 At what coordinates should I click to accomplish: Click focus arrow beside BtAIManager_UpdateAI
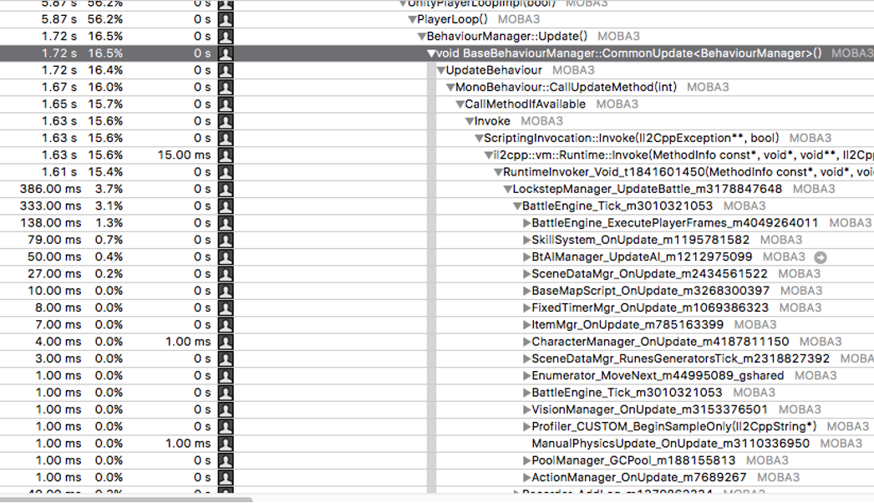(x=821, y=257)
